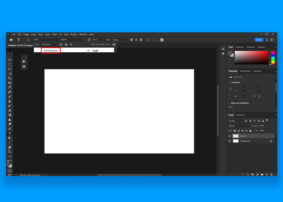Switch to the Adjustments tab

pos(245,71)
